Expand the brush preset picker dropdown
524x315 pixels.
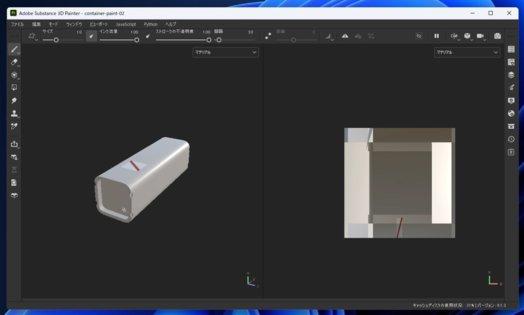click(32, 36)
